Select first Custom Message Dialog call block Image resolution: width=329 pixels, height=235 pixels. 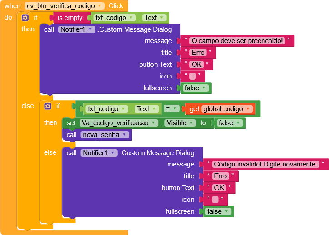[109, 59]
